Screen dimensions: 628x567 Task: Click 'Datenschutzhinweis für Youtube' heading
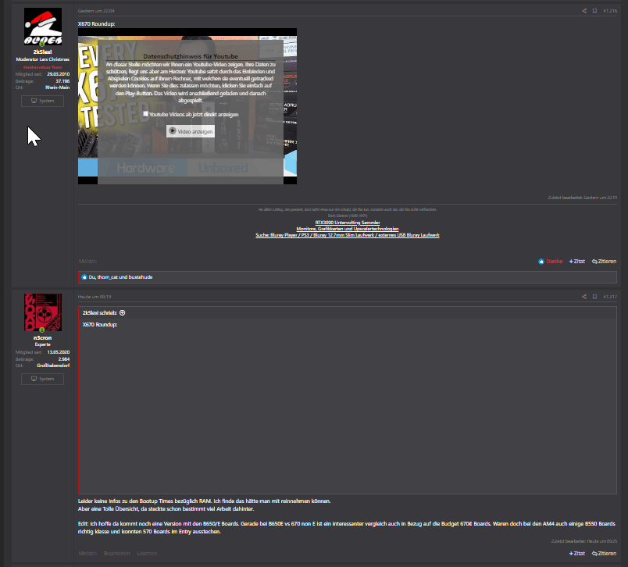tap(191, 56)
